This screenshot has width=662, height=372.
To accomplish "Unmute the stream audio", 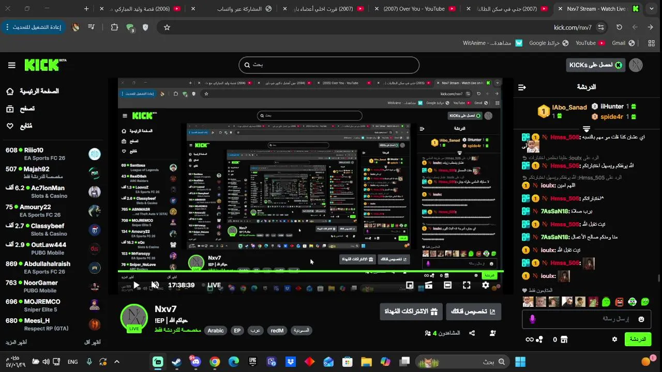I will coord(155,285).
